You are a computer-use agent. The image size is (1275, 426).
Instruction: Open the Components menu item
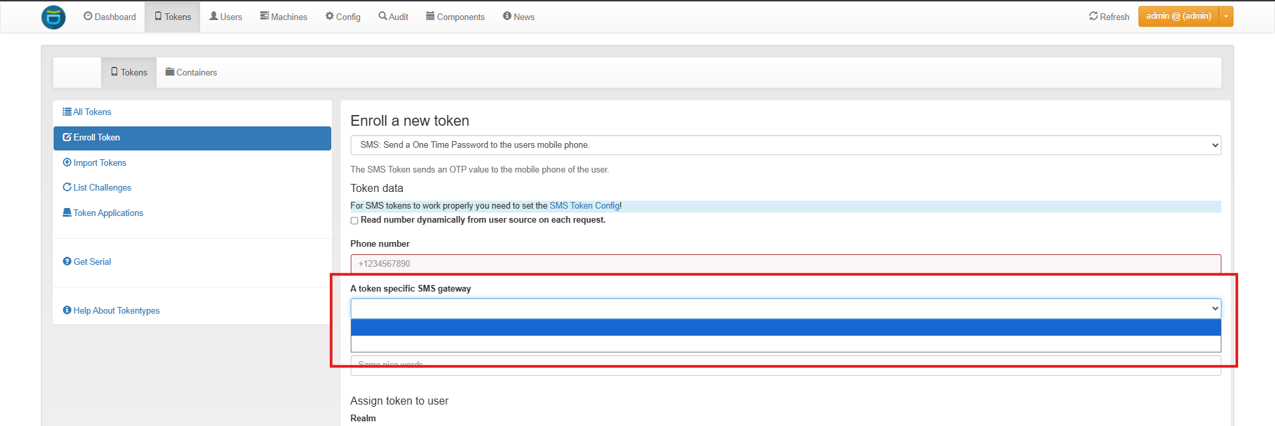click(x=455, y=17)
